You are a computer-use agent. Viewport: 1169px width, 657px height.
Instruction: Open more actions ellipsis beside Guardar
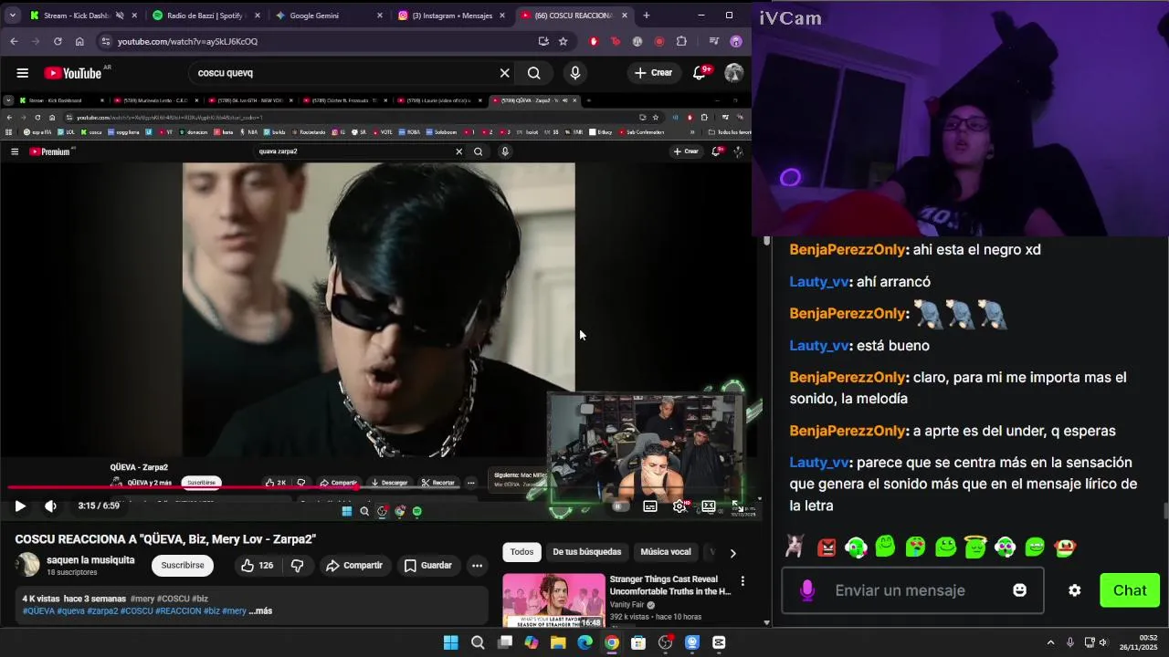tap(477, 565)
